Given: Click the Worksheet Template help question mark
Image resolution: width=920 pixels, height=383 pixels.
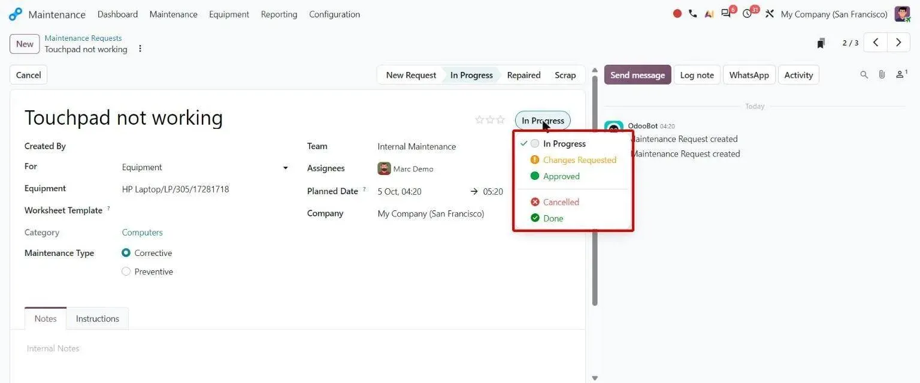Looking at the screenshot, I should [x=108, y=208].
